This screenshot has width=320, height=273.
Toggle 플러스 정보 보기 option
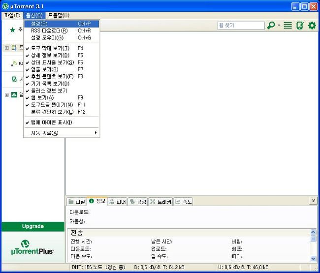pyautogui.click(x=62, y=91)
